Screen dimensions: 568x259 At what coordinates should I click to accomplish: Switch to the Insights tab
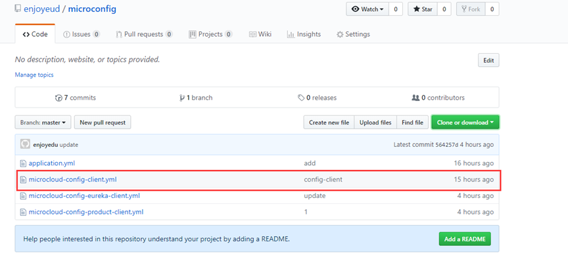coord(304,34)
